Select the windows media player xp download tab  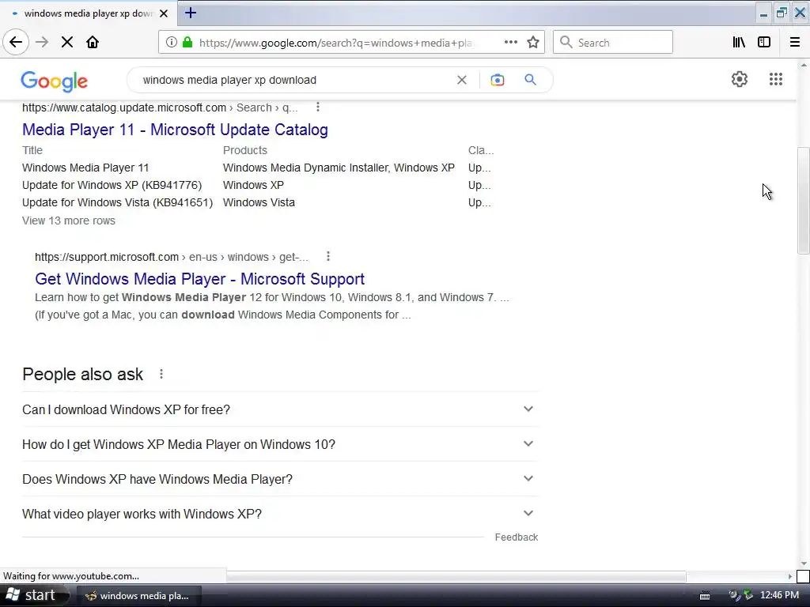pos(88,13)
